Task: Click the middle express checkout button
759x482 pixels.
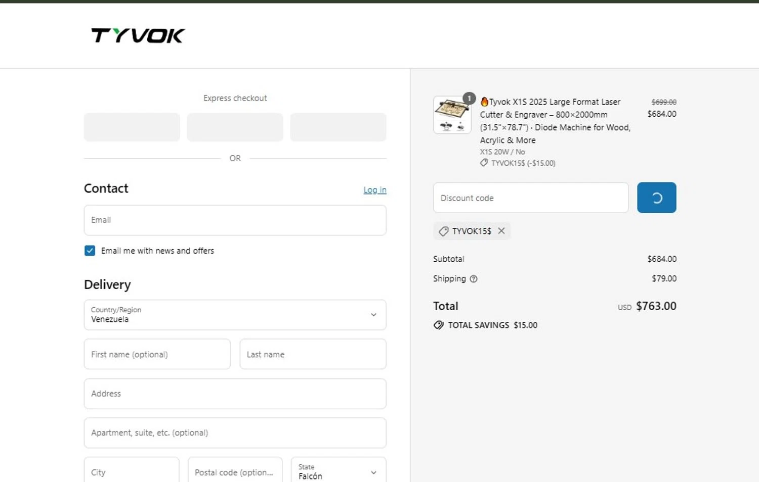Action: [235, 127]
